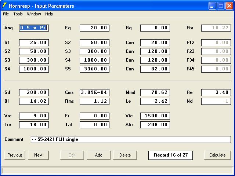Click the Rms field showing 1.12
Screen dimensions: 235x176
pyautogui.click(x=94, y=101)
